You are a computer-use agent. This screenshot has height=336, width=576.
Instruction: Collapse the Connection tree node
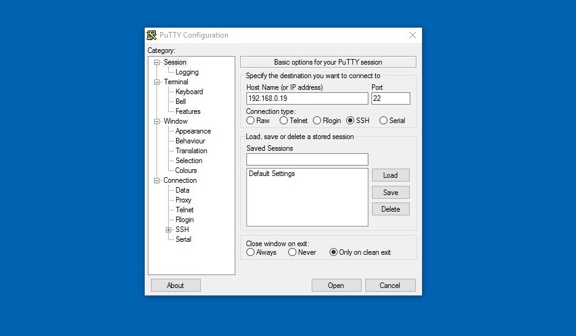click(157, 180)
